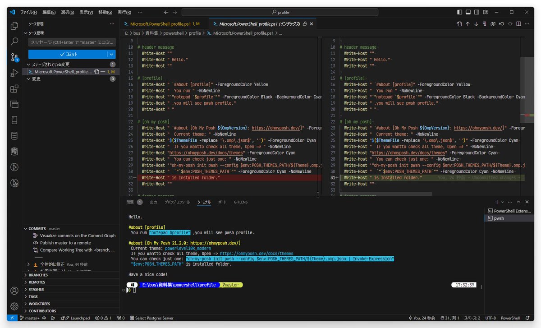Open the 実行(R) menu

[124, 12]
